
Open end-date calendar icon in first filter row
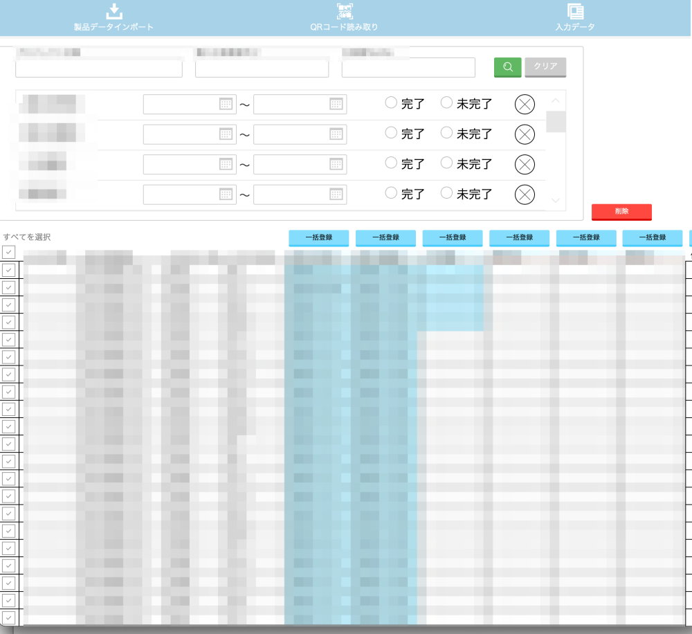coord(336,105)
